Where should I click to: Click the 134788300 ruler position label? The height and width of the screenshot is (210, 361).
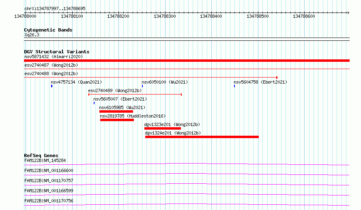pyautogui.click(x=165, y=16)
